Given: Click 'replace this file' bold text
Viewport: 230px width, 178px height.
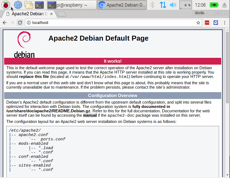Looking at the screenshot, I should coord(34,77).
